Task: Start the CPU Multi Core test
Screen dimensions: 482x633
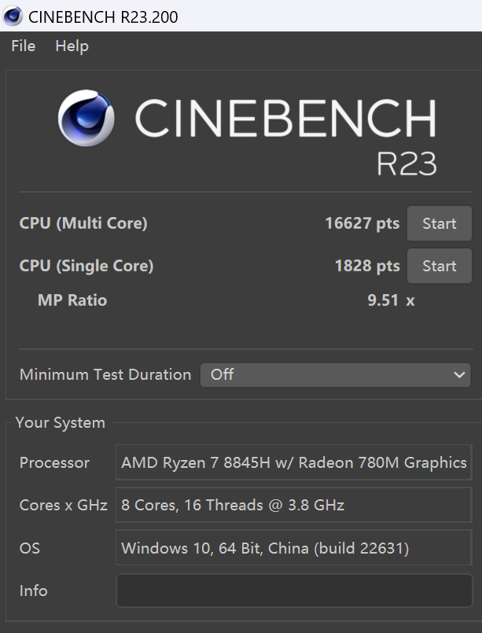Action: [x=439, y=223]
